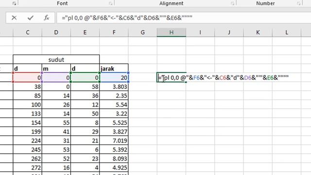The width and height of the screenshot is (311, 175).
Task: Click seconds cell containing 12
Action: point(85,105)
